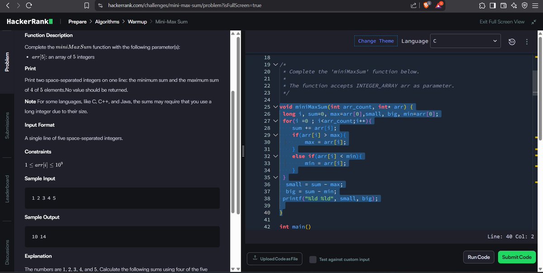Screen dimensions: 543x273
Task: Open the Discussions side tab
Action: point(6,251)
